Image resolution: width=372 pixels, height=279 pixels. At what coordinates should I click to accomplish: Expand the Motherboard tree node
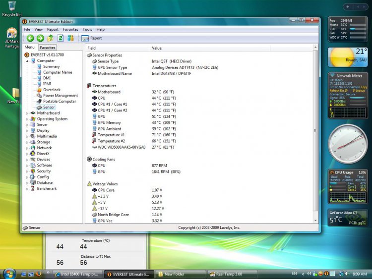coord(27,113)
